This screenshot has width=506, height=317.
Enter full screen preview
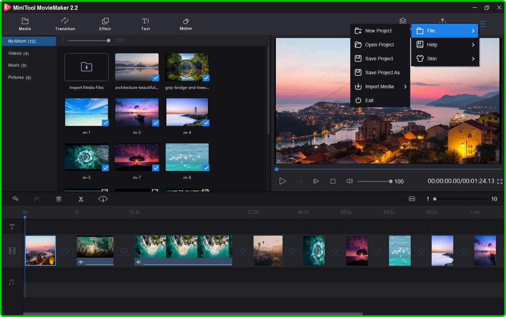[x=500, y=181]
